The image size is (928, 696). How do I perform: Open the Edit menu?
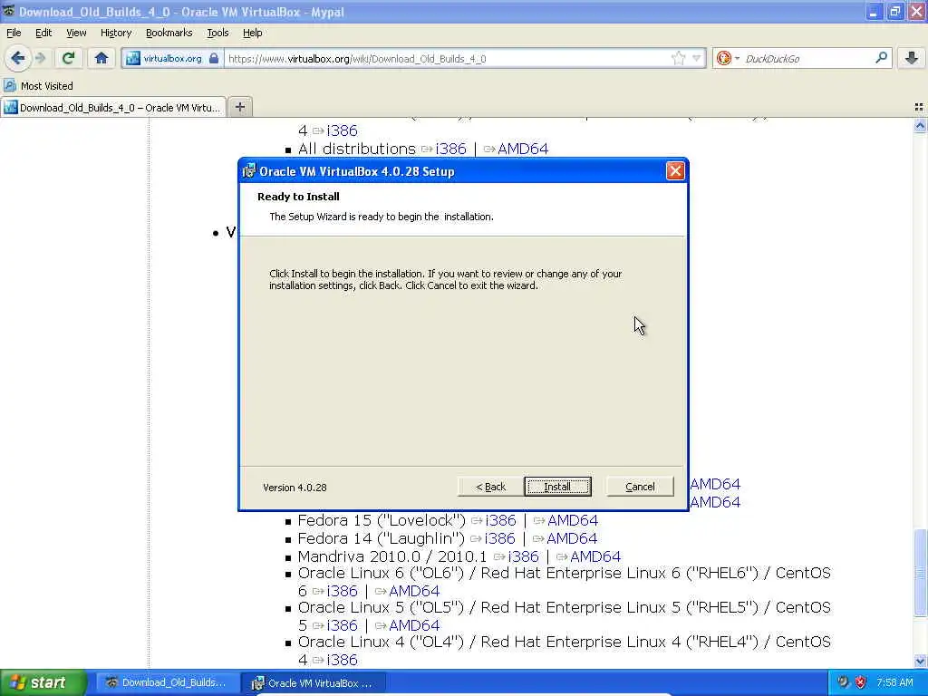[x=43, y=34]
